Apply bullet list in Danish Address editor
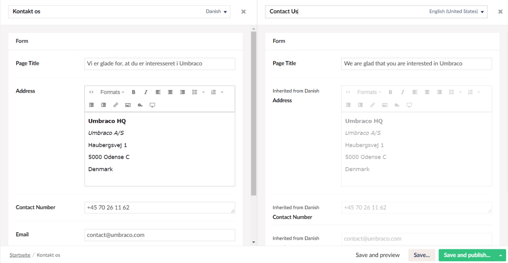Image resolution: width=508 pixels, height=263 pixels. point(195,92)
